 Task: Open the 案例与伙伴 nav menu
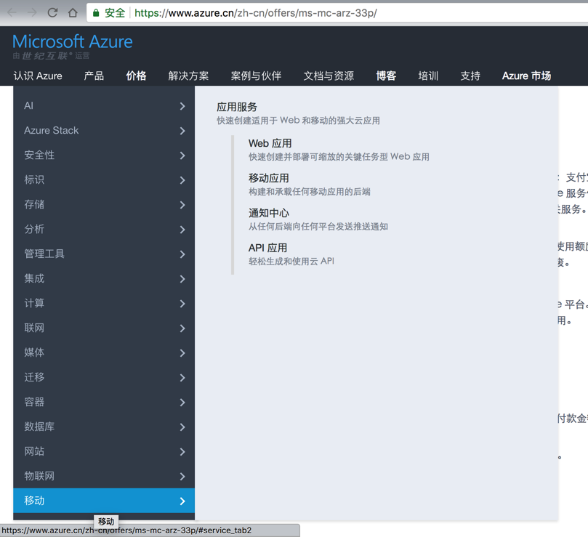(256, 76)
